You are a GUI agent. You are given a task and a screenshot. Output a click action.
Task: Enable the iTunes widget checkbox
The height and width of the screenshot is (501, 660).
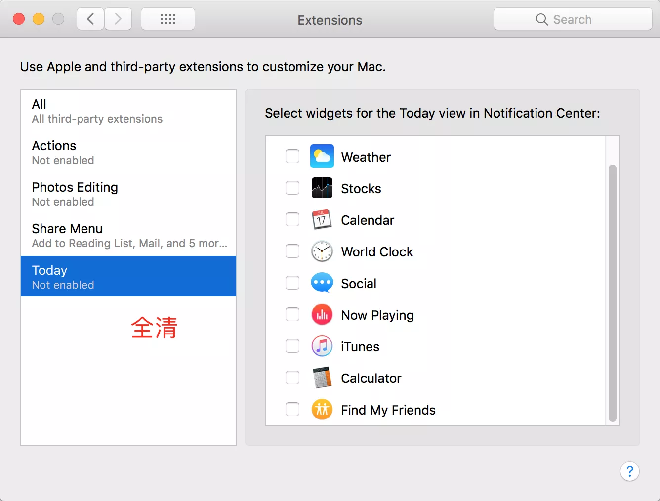[292, 346]
